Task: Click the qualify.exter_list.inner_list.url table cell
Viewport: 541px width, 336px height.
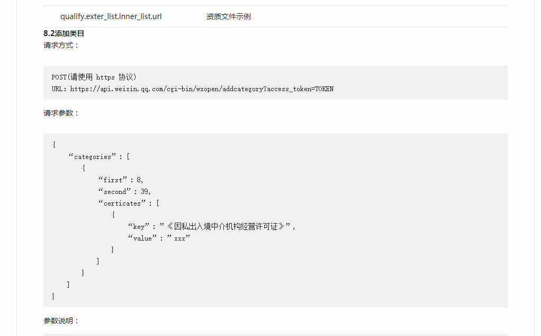Action: [x=111, y=16]
